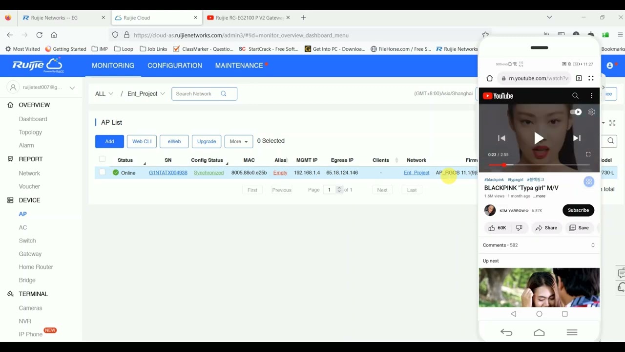
Task: Open YouTube more options menu
Action: coord(591,96)
